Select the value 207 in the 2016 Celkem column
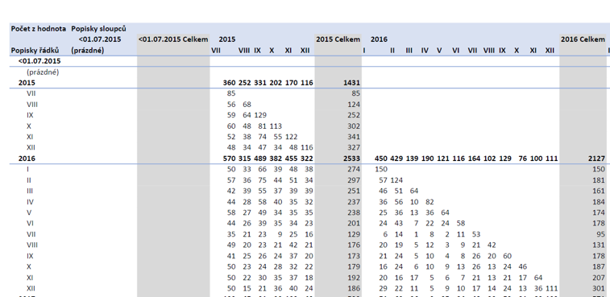Screen dimensions: 610x297 pyautogui.click(x=599, y=278)
